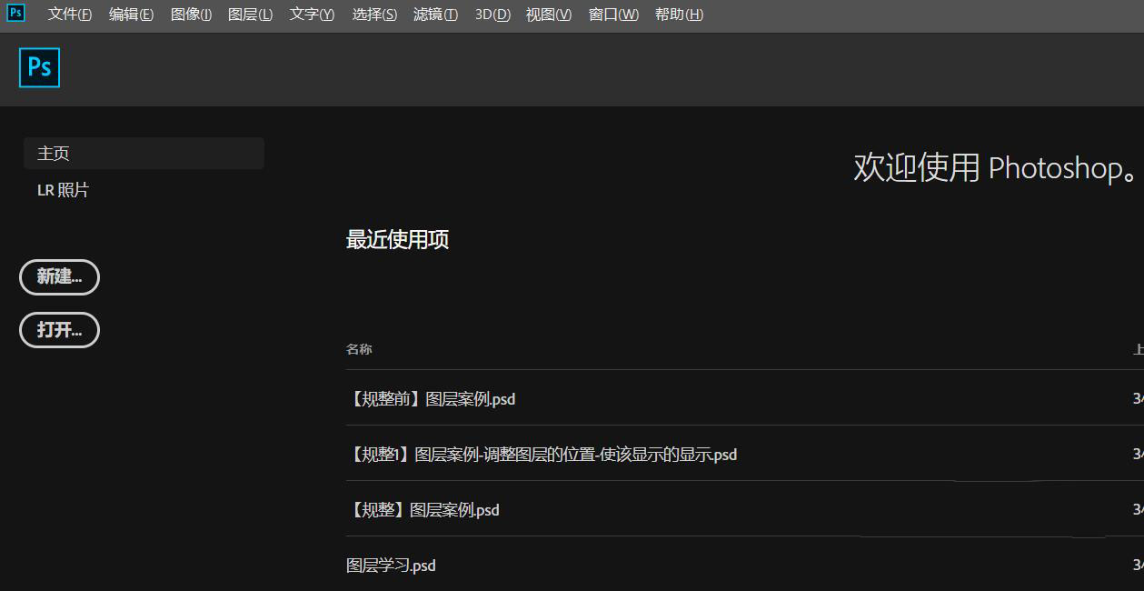Viewport: 1144px width, 591px height.
Task: Click the Ps logo icon in the header
Action: pos(39,66)
